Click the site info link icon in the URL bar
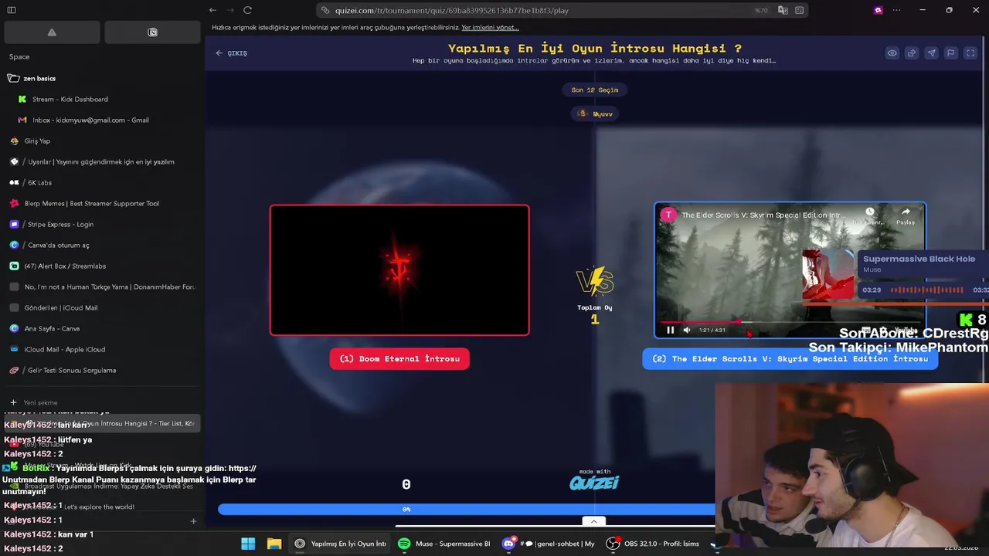This screenshot has width=989, height=556. click(325, 10)
